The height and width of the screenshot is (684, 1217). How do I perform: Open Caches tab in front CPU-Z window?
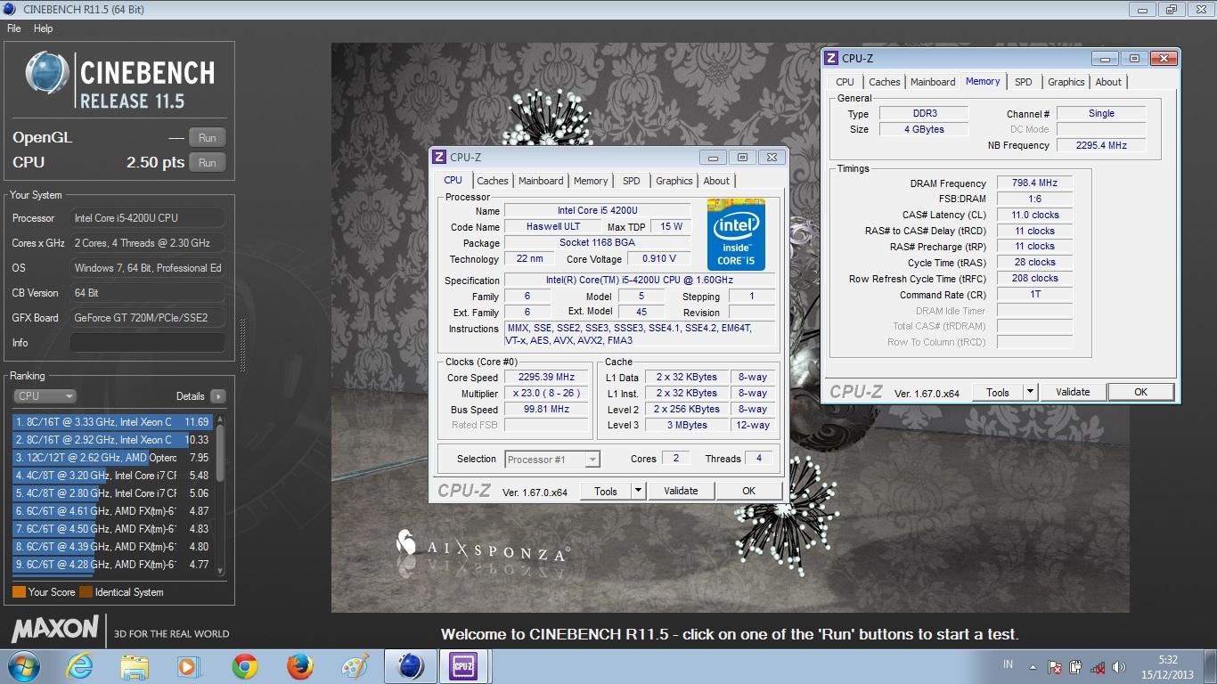(492, 181)
